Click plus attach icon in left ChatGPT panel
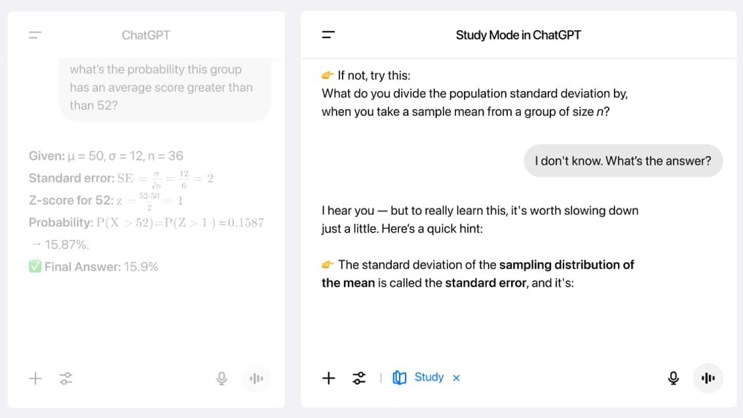 [x=35, y=378]
